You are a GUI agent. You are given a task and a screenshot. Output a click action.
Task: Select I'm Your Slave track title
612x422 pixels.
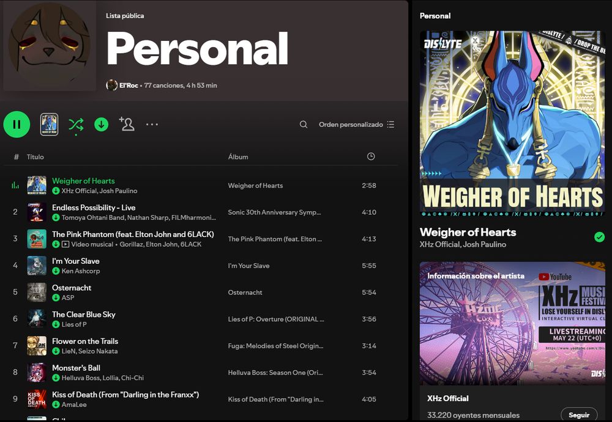(76, 261)
